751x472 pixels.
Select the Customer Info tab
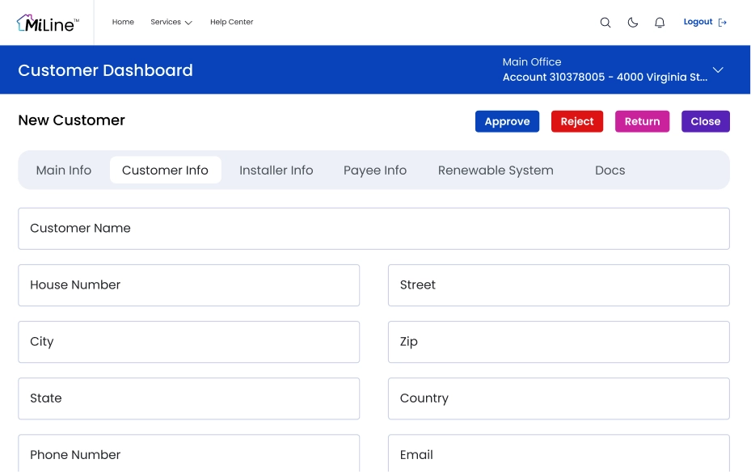tap(165, 171)
